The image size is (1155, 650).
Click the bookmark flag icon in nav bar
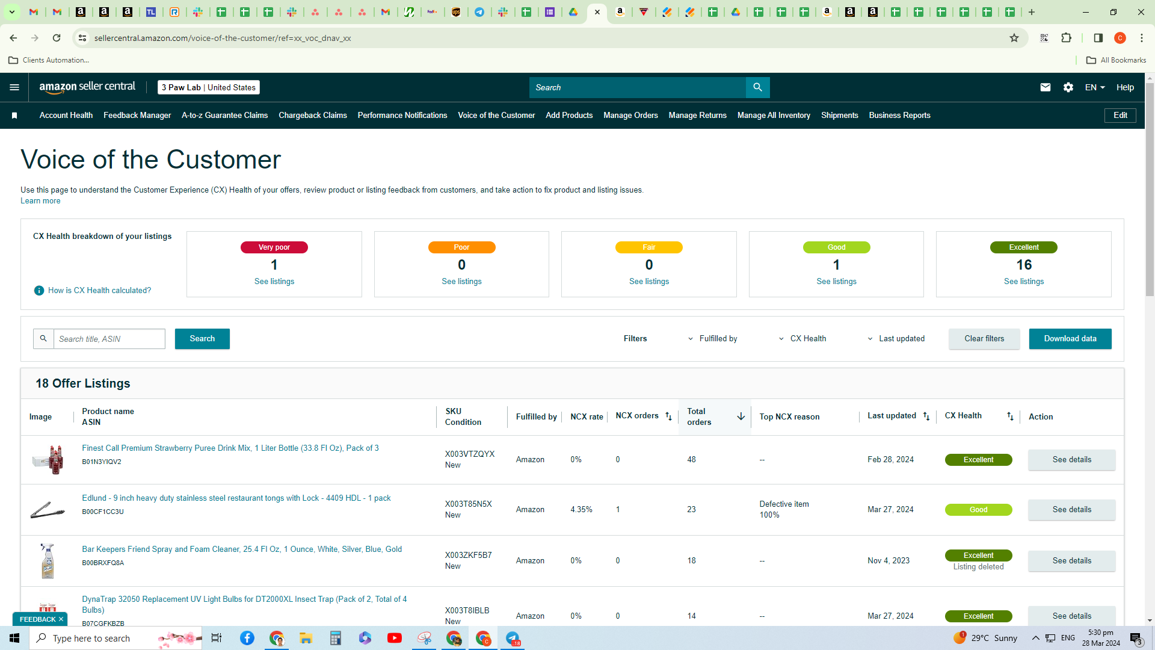point(14,116)
